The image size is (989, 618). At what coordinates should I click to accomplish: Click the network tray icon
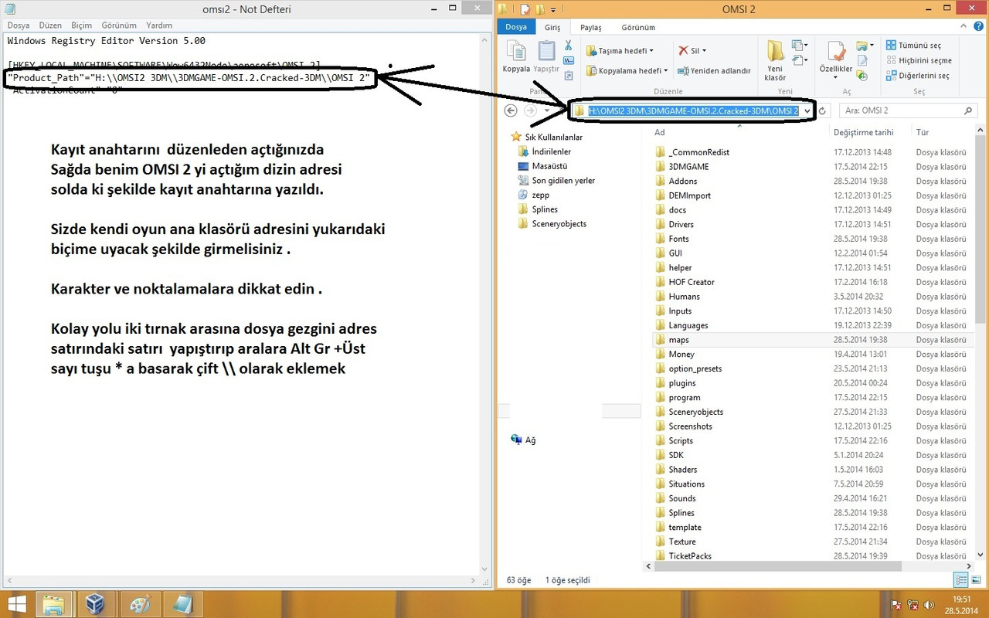coord(913,604)
